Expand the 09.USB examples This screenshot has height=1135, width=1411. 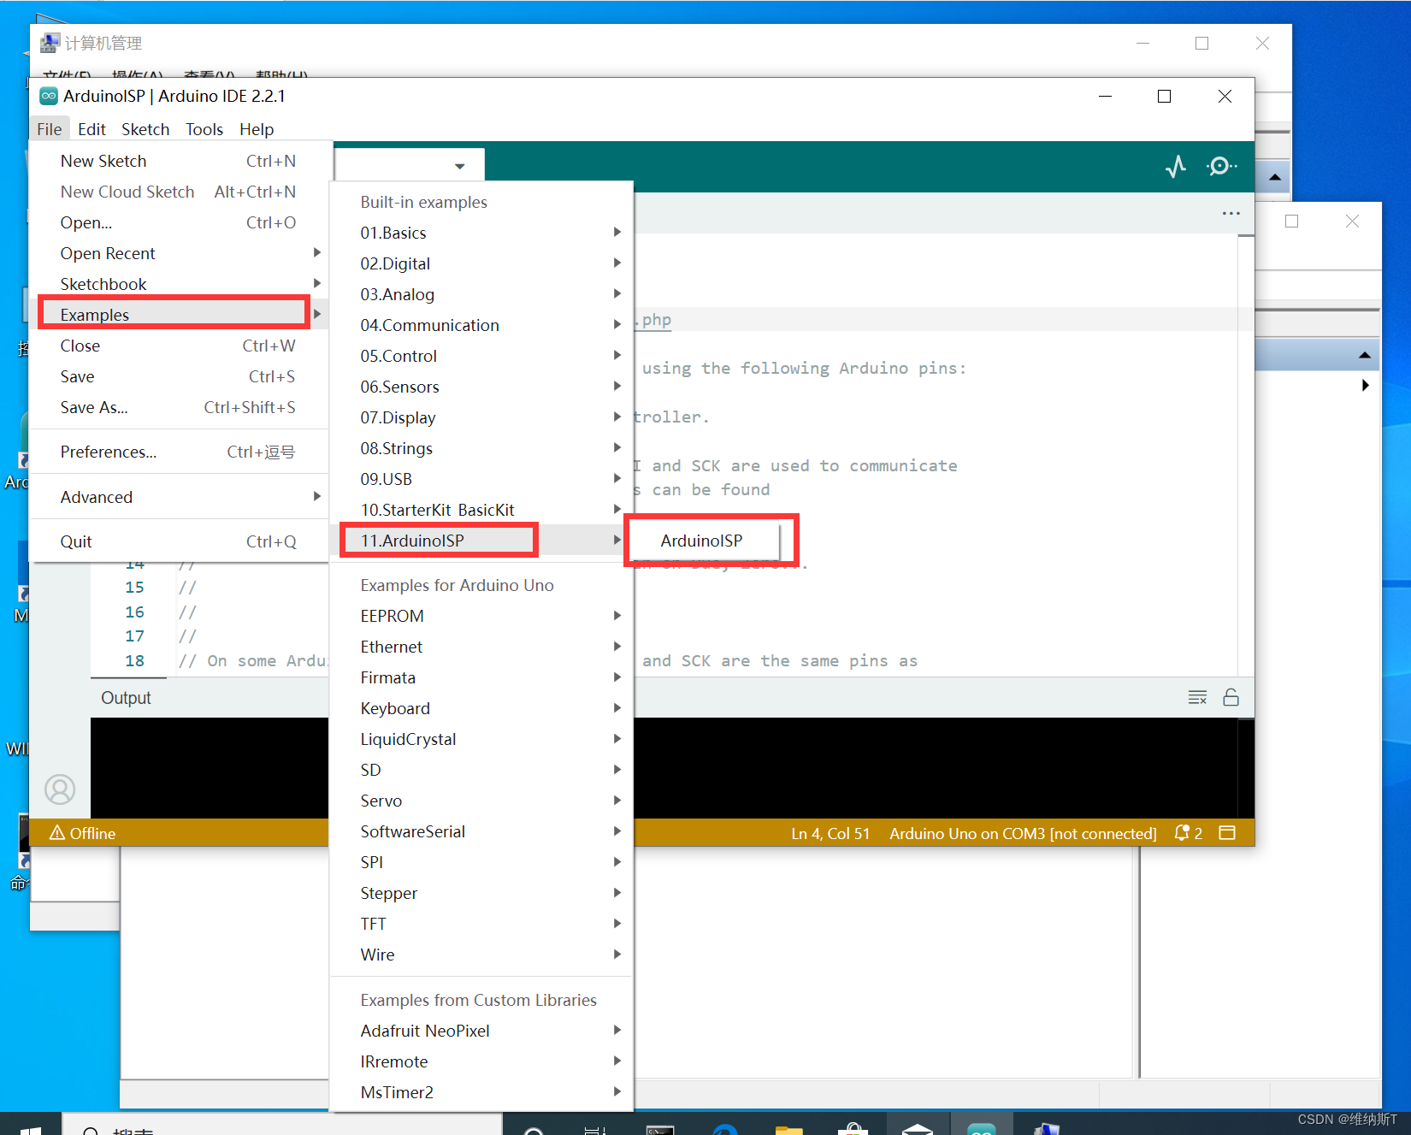481,479
